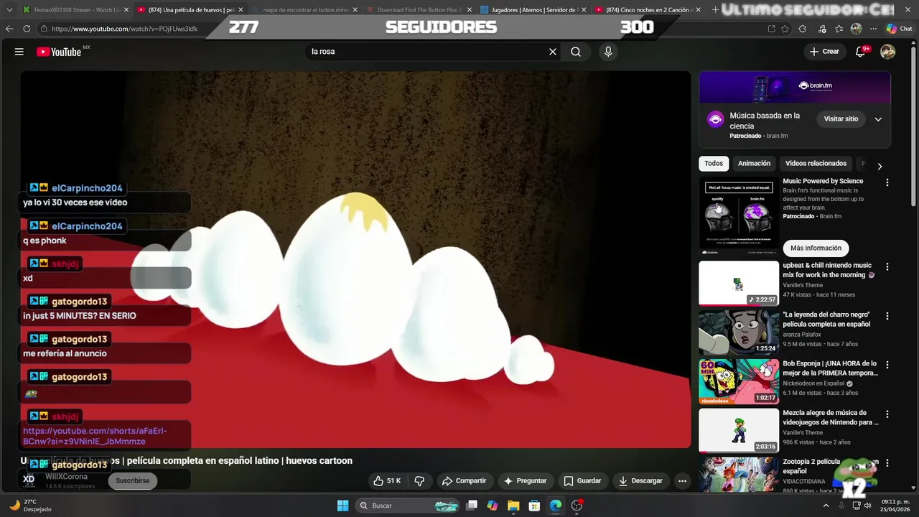The width and height of the screenshot is (919, 517).
Task: Open the brain.fm ad banner image
Action: 795,87
